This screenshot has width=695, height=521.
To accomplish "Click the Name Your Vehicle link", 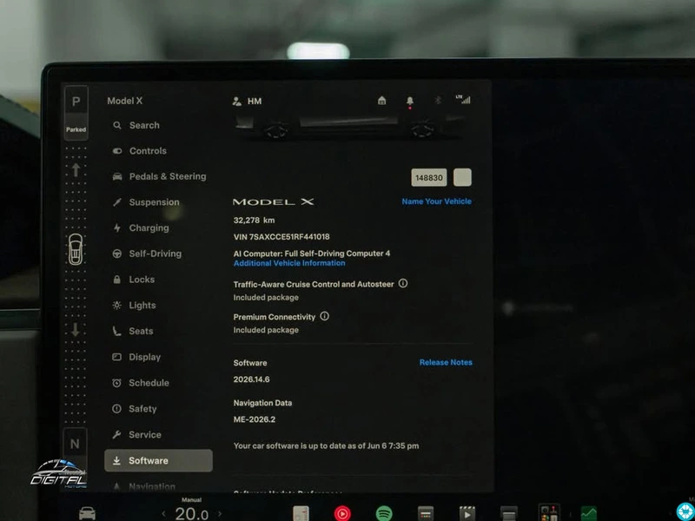I will coord(437,201).
